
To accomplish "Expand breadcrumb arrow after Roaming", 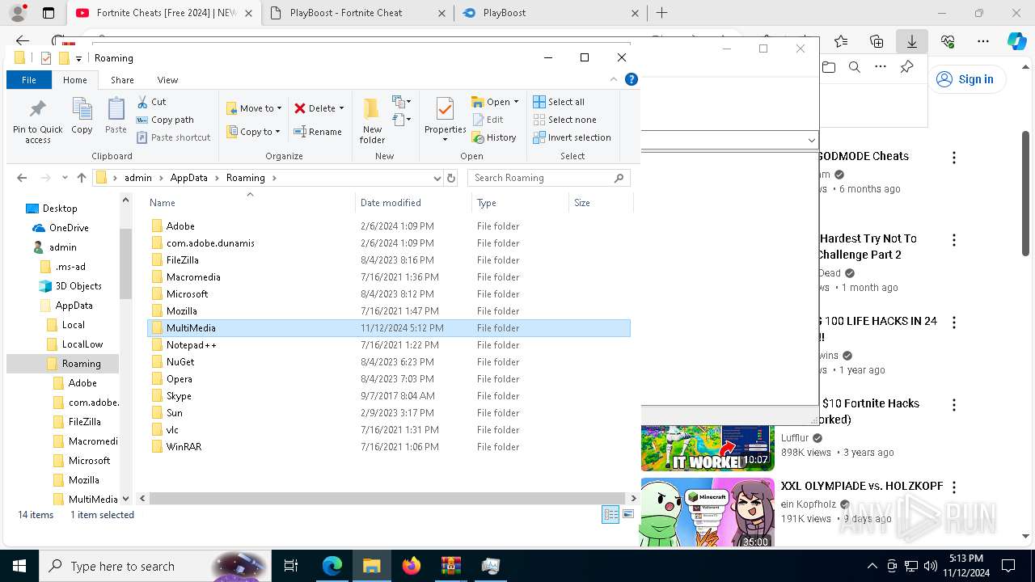I will pyautogui.click(x=274, y=178).
